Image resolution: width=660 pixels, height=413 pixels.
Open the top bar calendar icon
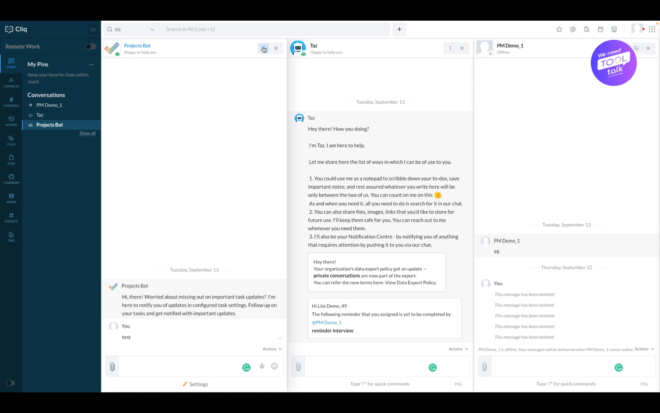point(600,29)
